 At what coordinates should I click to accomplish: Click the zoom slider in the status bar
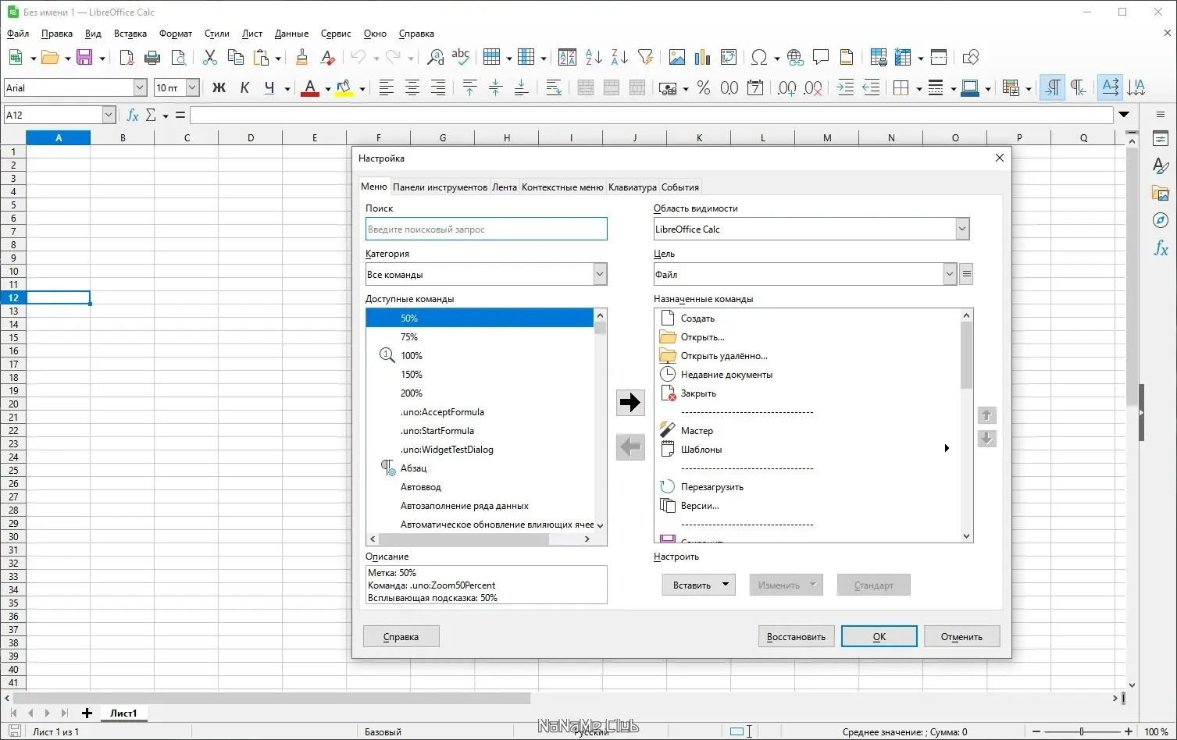(1082, 732)
